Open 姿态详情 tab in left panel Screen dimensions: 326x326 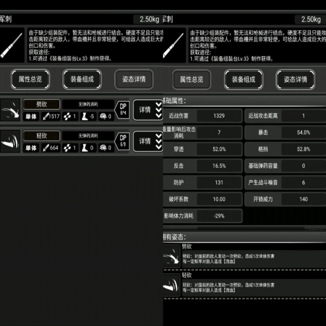(134, 79)
